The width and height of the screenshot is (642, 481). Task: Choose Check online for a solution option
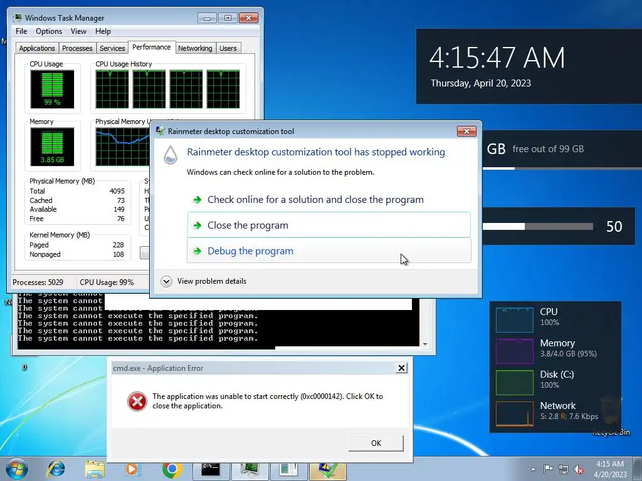pos(329,200)
